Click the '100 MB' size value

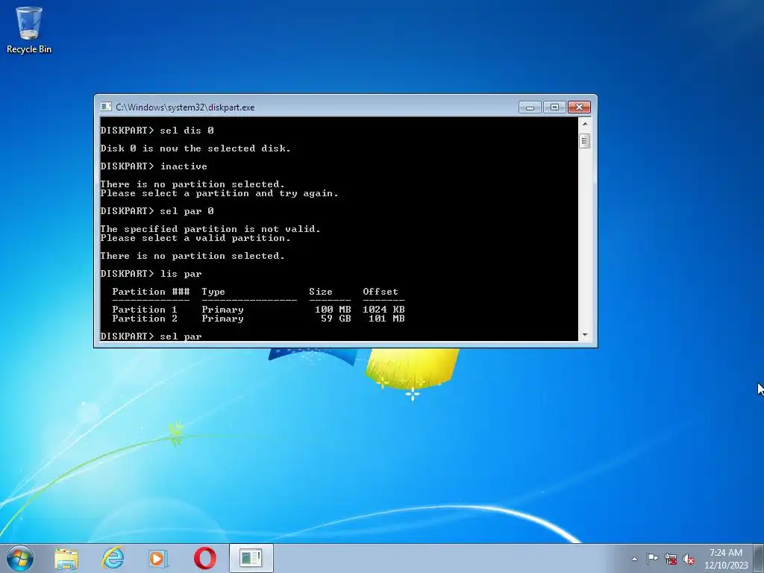coord(333,310)
